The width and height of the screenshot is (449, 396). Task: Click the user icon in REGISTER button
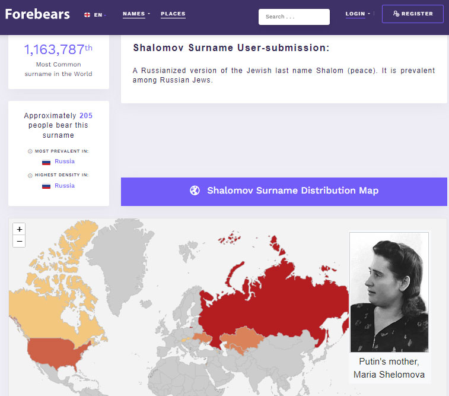click(396, 14)
